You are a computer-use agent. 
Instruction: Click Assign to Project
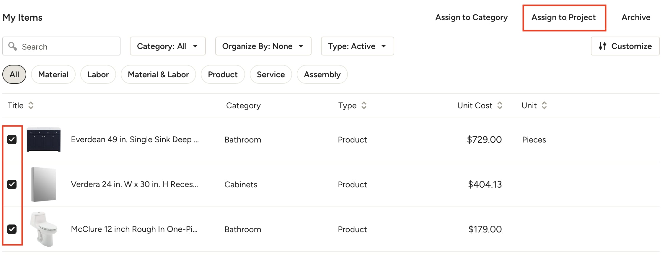coord(564,17)
